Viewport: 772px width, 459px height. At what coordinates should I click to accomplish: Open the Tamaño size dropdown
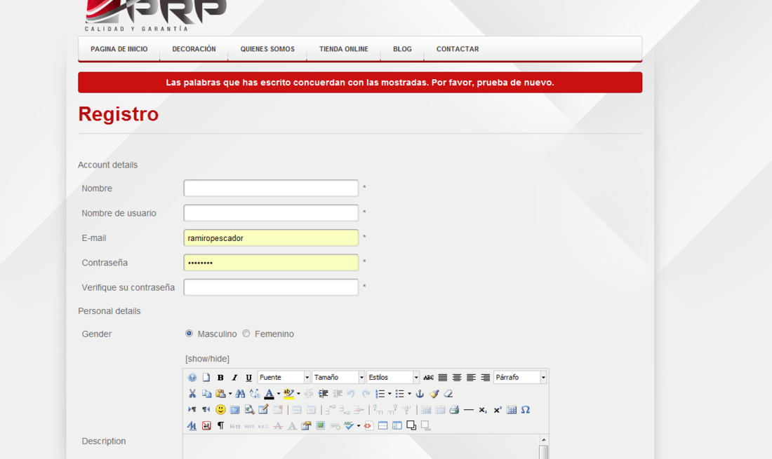tap(338, 378)
